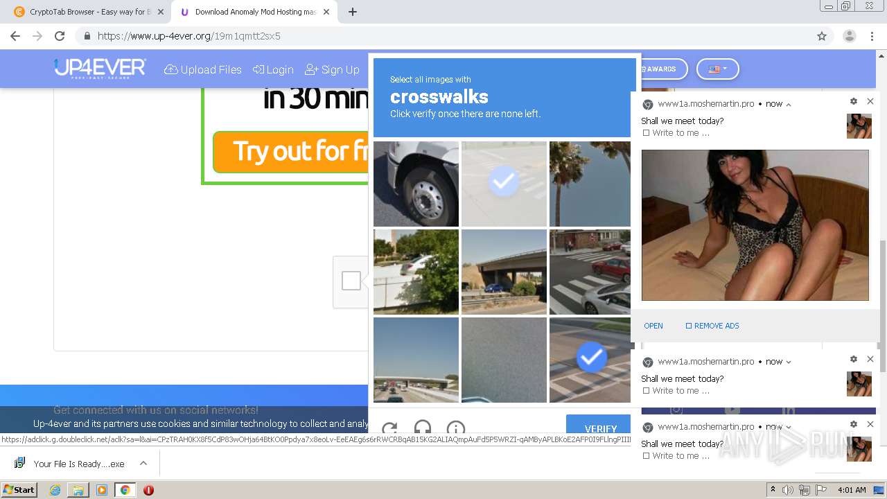The image size is (887, 499).
Task: Open media player taskbar icon
Action: pyautogui.click(x=102, y=490)
